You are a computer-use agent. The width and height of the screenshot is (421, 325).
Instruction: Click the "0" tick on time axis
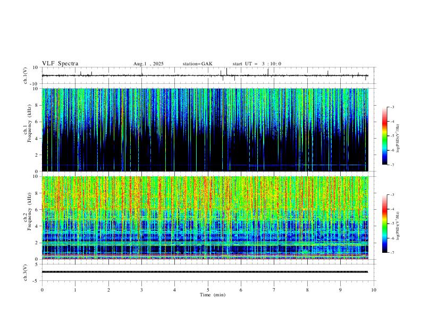(x=42, y=290)
